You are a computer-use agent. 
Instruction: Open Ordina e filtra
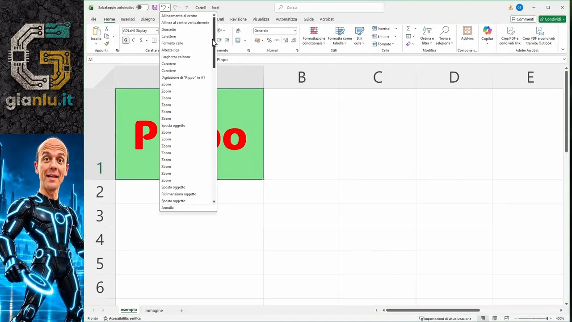(x=427, y=35)
